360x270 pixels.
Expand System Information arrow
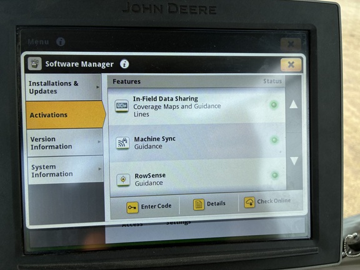99,169
